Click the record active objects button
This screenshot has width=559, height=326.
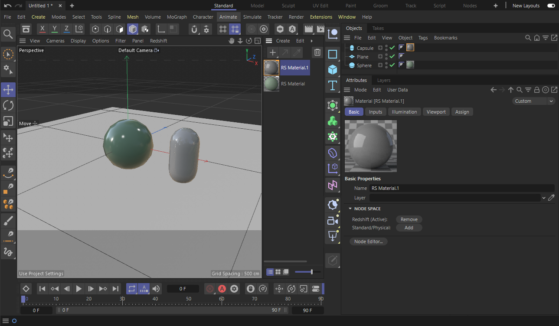(210, 289)
